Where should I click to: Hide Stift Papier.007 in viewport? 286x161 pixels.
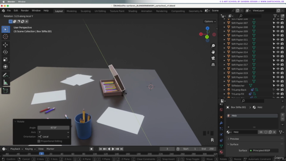coord(278,23)
